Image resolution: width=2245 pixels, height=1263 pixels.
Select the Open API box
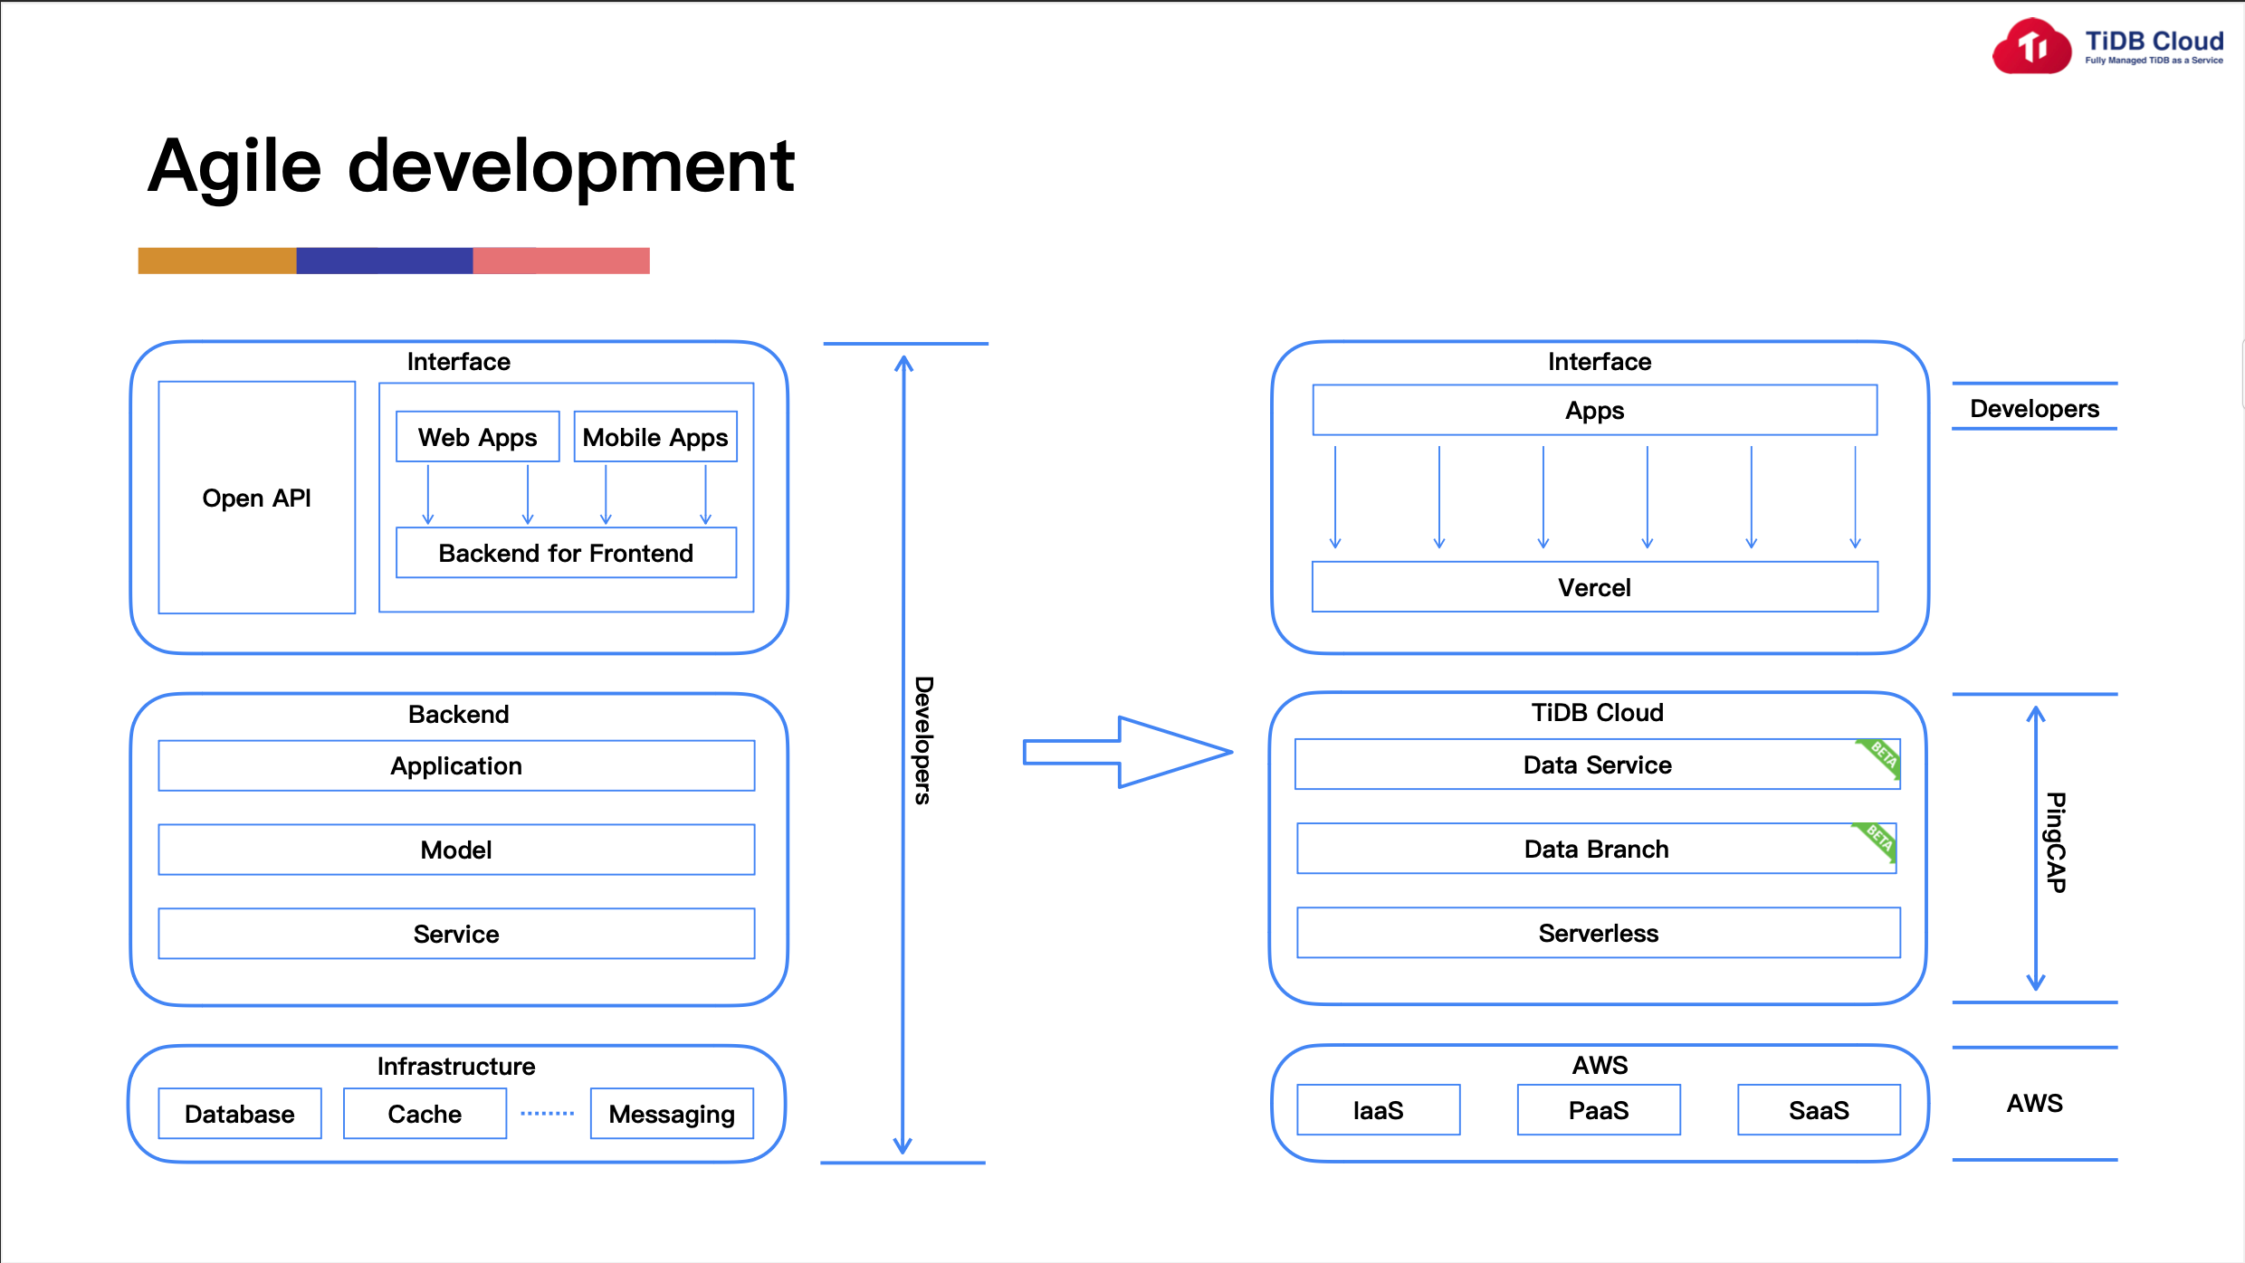click(x=257, y=498)
